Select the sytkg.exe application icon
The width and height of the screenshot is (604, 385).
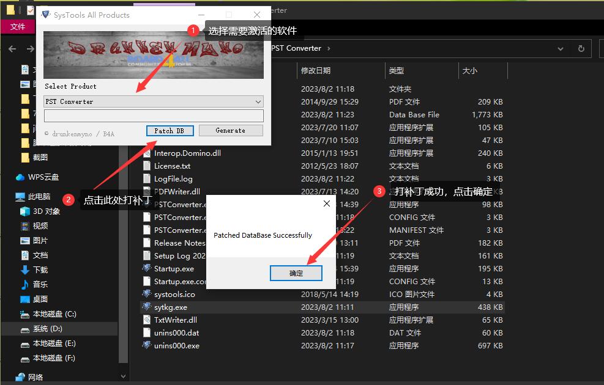coord(147,307)
